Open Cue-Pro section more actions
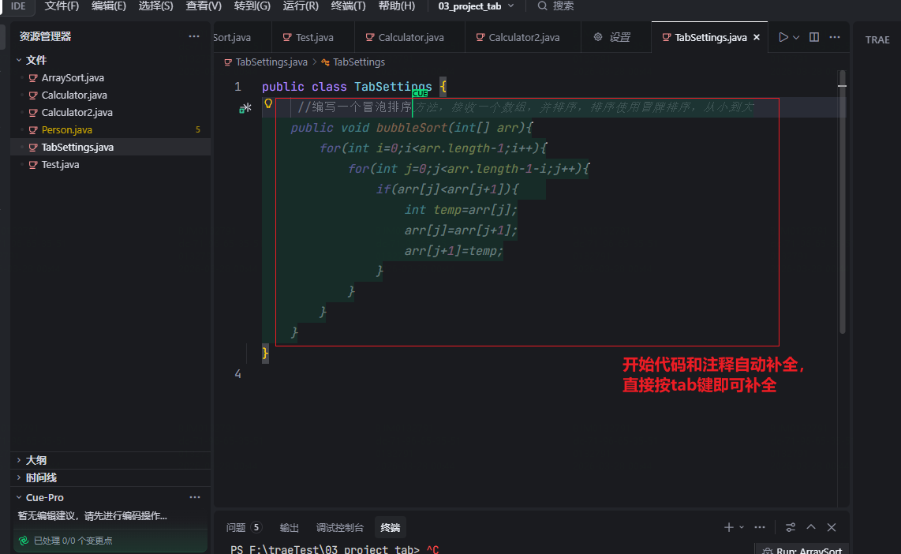Viewport: 901px width, 554px height. click(195, 498)
